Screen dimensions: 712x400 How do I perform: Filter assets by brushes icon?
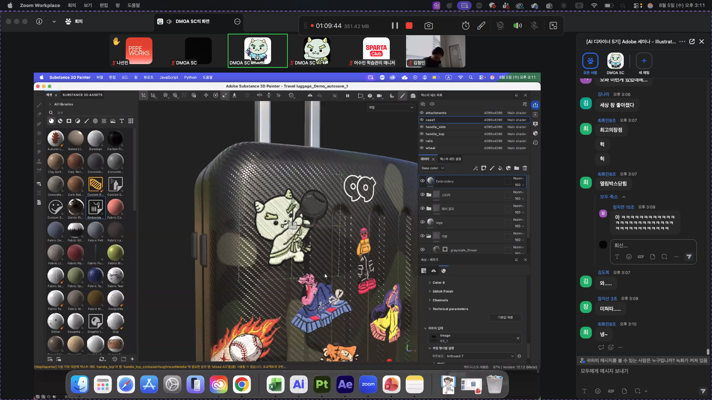[x=86, y=121]
